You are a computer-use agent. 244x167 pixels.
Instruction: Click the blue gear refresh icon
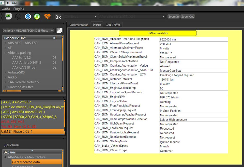[28, 17]
